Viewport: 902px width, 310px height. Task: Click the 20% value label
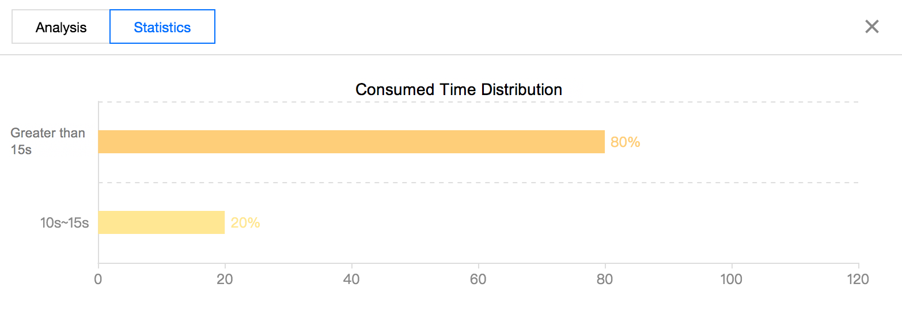click(x=245, y=223)
